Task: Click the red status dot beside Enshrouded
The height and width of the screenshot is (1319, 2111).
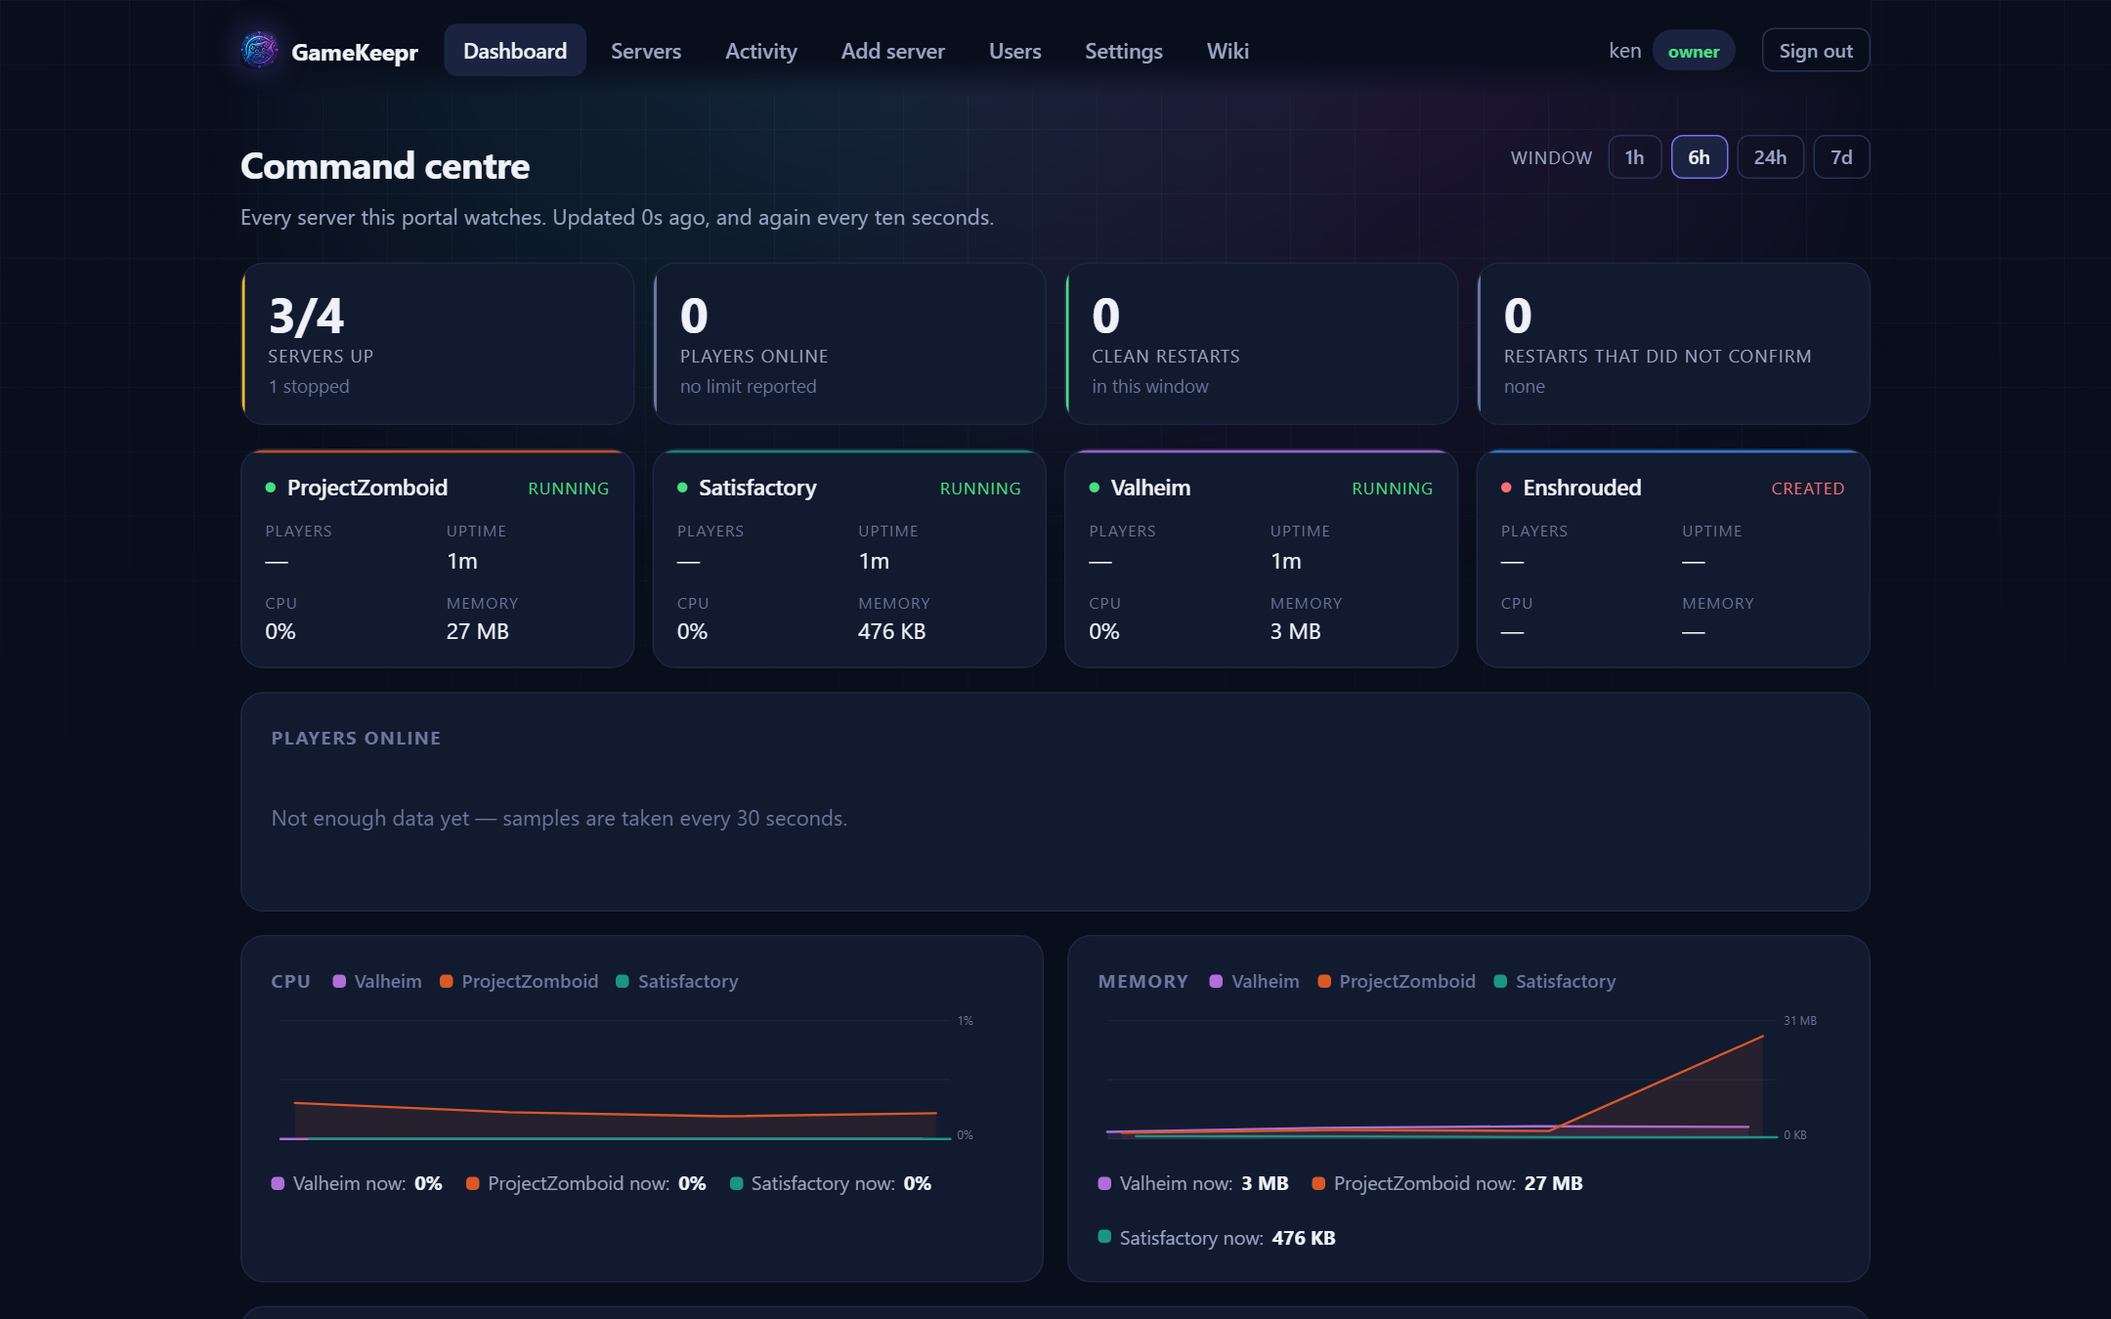Action: point(1506,488)
